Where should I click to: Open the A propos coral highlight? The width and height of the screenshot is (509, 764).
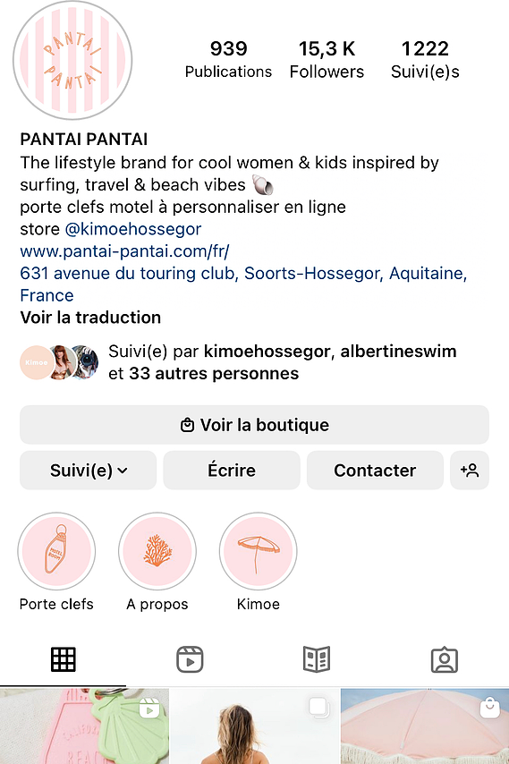click(157, 551)
